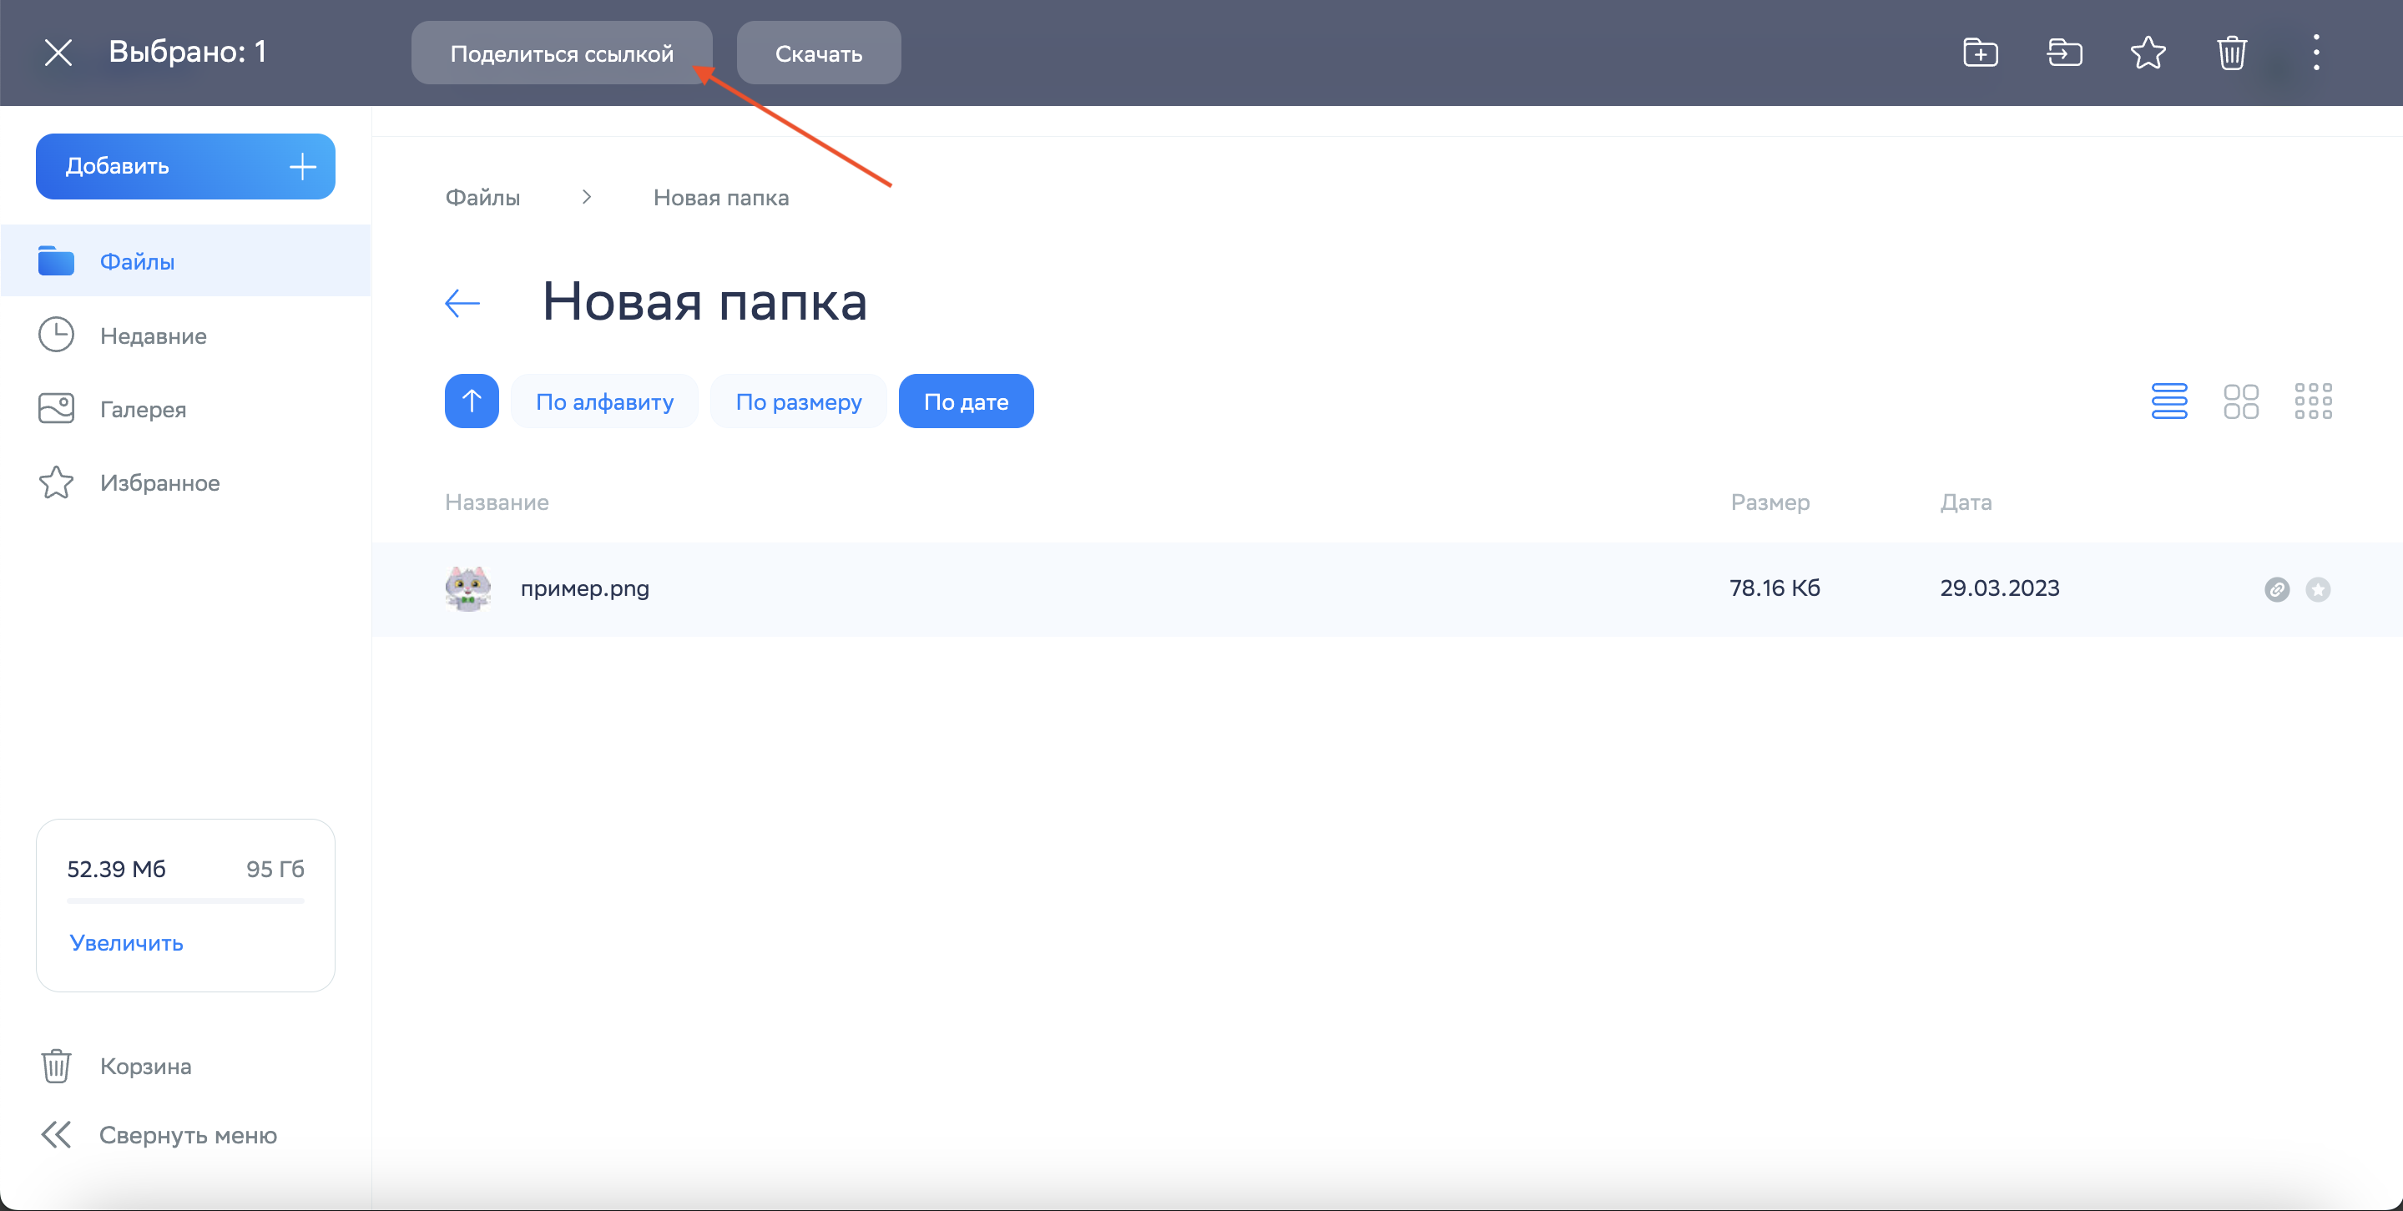Click the double-chevron collapse icon
2403x1211 pixels.
[x=56, y=1134]
